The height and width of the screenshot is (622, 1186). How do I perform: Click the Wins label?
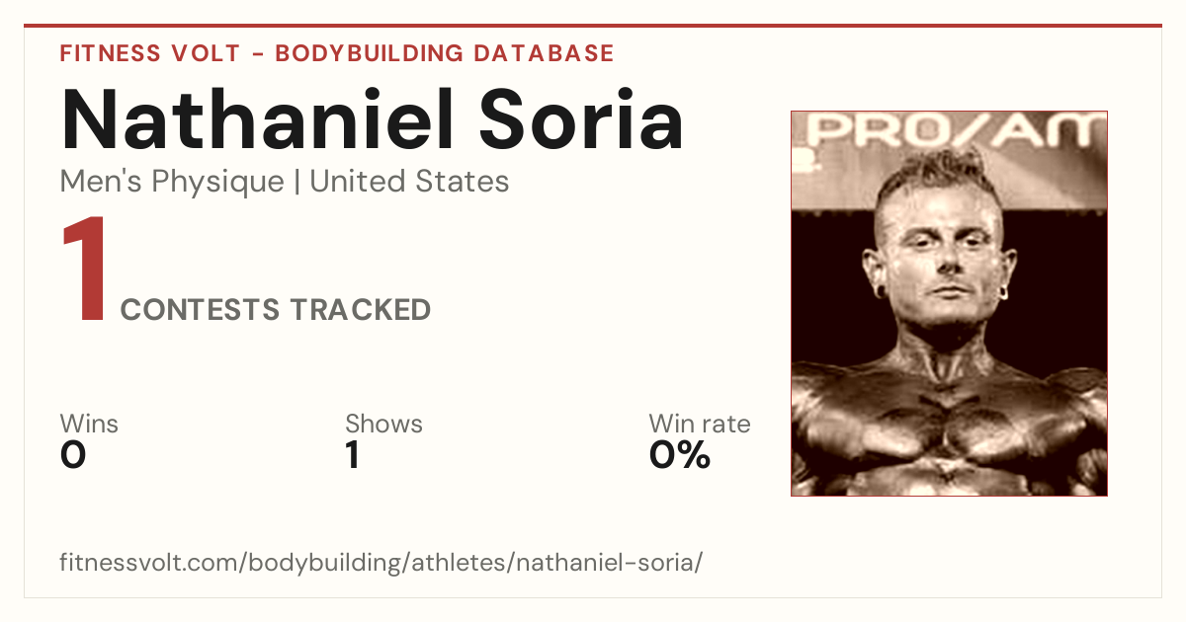[x=89, y=425]
